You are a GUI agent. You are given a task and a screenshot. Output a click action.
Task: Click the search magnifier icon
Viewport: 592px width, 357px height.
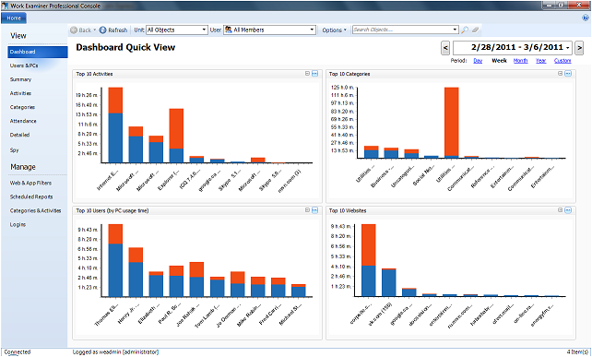pos(465,30)
